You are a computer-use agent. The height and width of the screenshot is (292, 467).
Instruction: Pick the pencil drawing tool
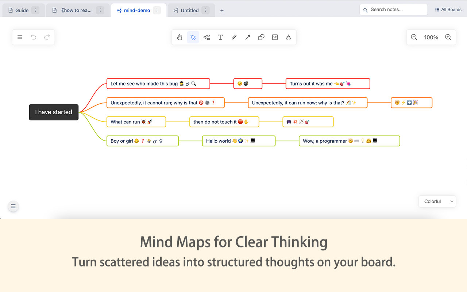click(x=234, y=37)
